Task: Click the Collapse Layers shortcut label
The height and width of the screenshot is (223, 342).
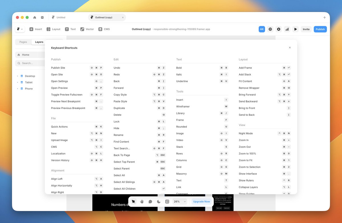Action: 248,187
